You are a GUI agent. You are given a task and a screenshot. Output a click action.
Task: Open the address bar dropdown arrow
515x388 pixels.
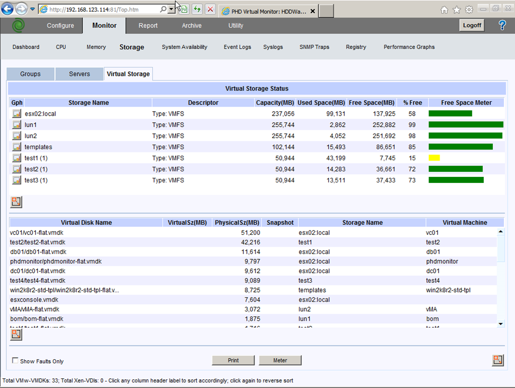(171, 10)
